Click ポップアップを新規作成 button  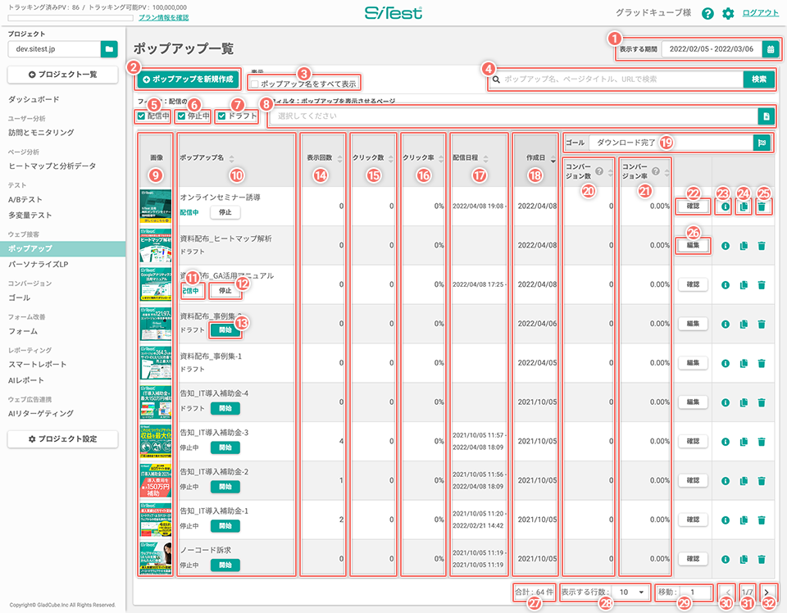tap(189, 79)
